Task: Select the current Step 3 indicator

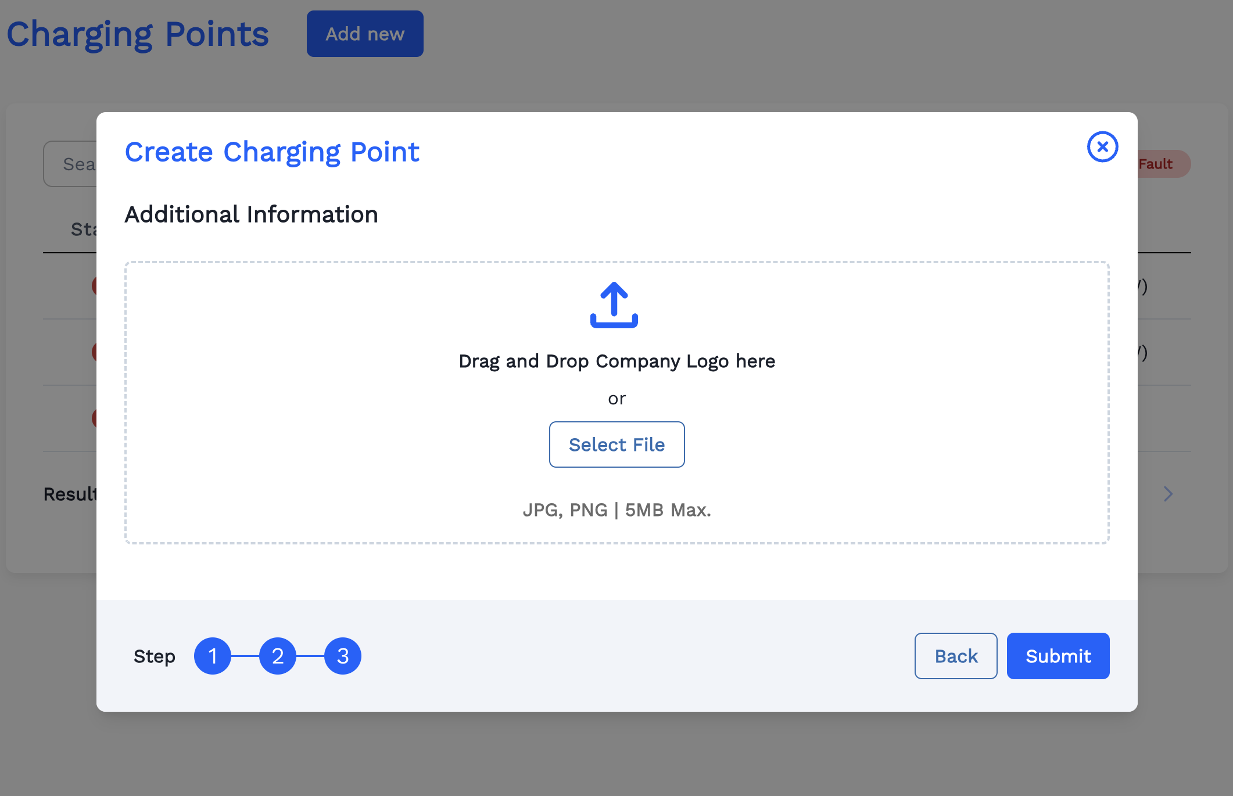Action: 343,655
